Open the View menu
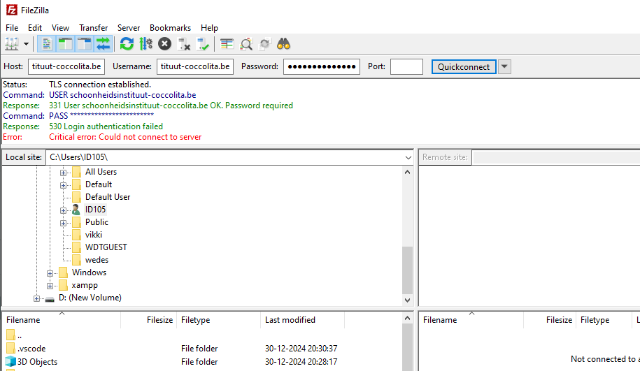This screenshot has width=640, height=371. (60, 28)
